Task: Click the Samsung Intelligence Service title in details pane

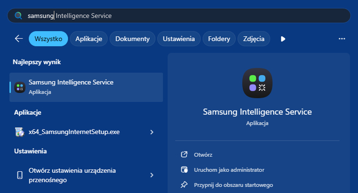Action: pyautogui.click(x=258, y=112)
